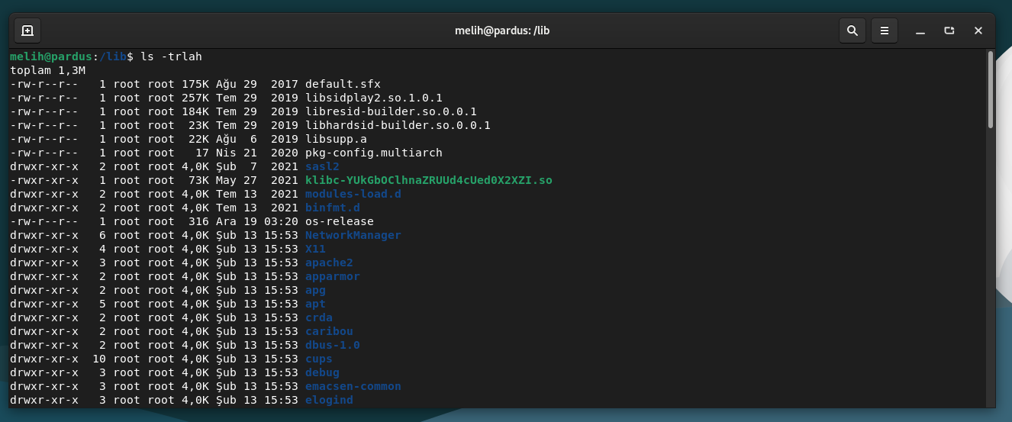Image resolution: width=1012 pixels, height=422 pixels.
Task: Click the empty scrollbar track below thumb
Action: tap(990, 267)
